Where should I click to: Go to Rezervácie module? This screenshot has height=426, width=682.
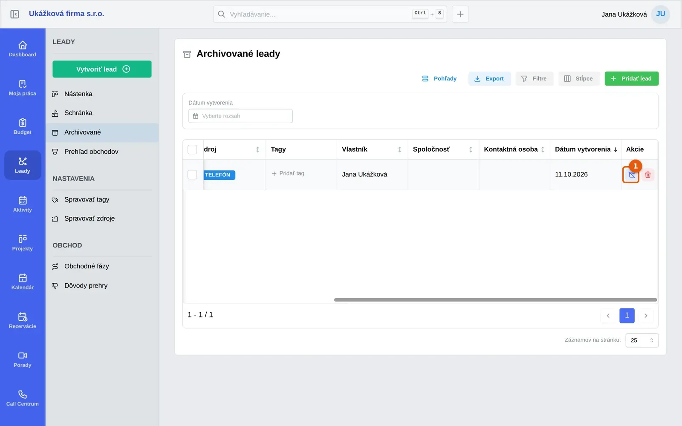tap(23, 320)
